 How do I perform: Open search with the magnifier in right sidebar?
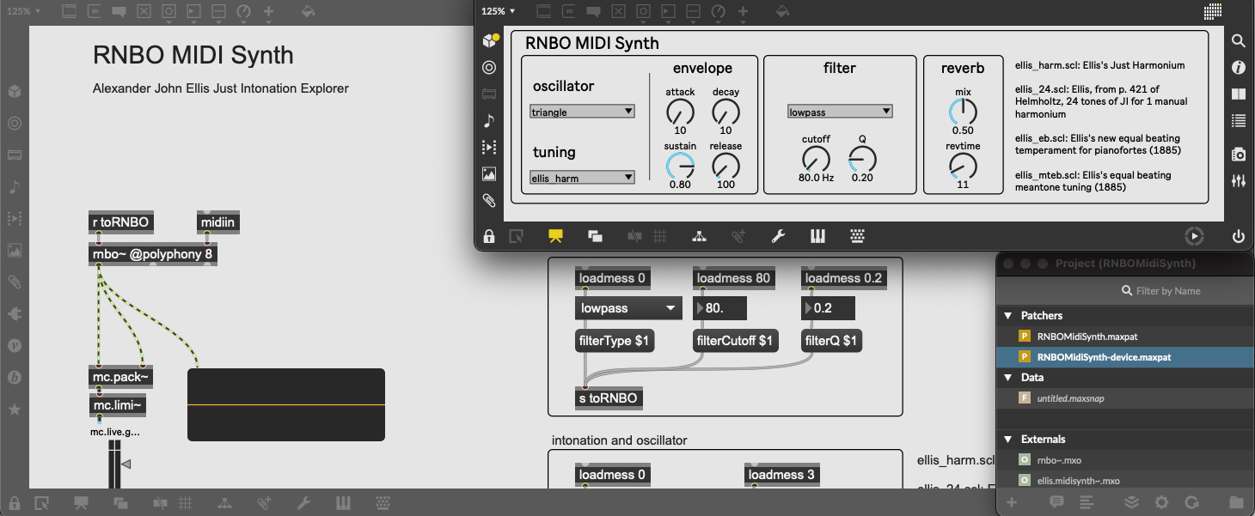1238,40
